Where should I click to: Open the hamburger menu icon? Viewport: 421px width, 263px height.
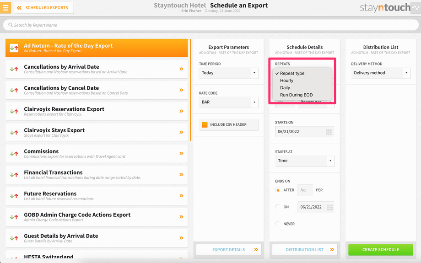pos(5,7)
